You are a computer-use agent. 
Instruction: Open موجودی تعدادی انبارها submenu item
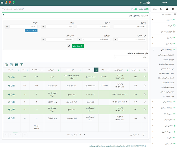pos(166,64)
